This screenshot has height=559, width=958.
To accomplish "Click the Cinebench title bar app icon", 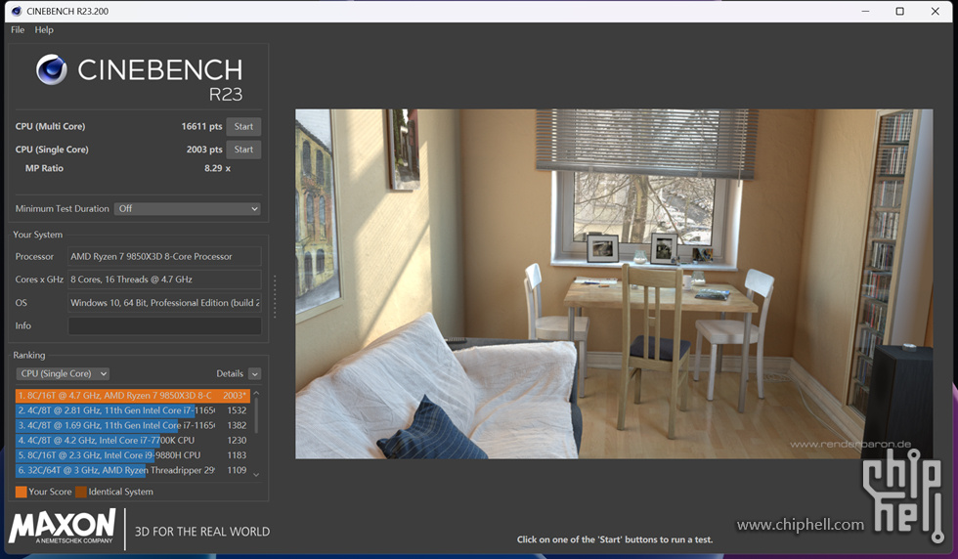I will pyautogui.click(x=17, y=11).
